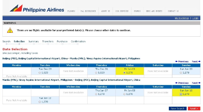This screenshot has width=203, height=112.
Task: Open the FLIGHTS menu
Action: click(71, 11)
